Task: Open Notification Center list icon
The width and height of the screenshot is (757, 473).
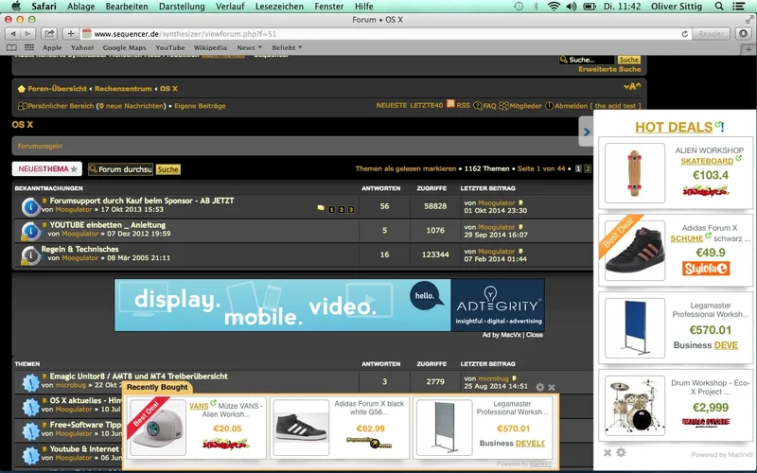Action: (738, 7)
